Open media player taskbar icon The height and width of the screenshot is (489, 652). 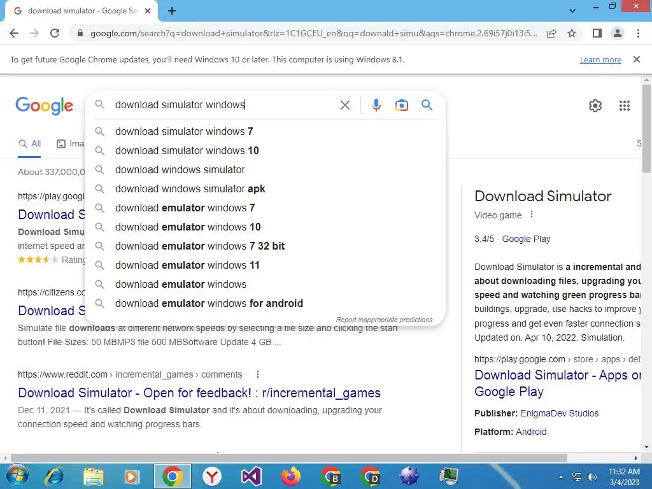132,476
